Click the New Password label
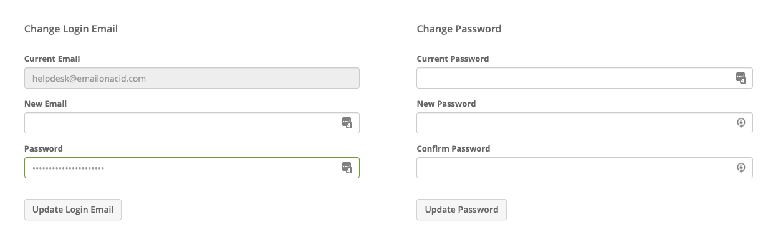 446,104
